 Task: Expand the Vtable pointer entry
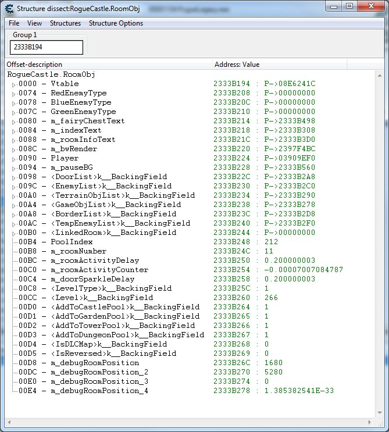click(x=14, y=84)
